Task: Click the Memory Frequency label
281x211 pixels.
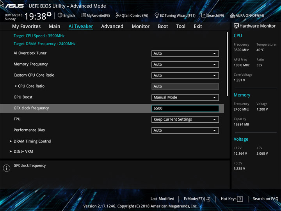Action: pyautogui.click(x=31, y=64)
